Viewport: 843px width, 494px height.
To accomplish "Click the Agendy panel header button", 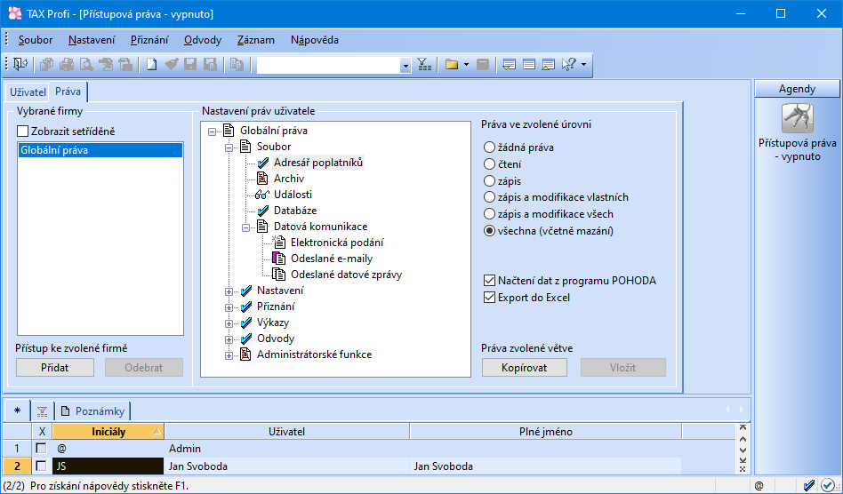I will [x=798, y=89].
